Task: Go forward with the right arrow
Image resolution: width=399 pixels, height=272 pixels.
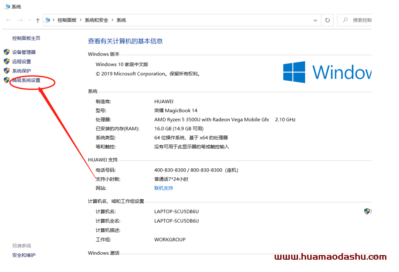Action: tap(21, 21)
